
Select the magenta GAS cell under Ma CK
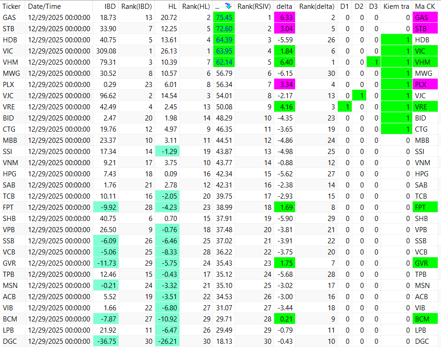(425, 18)
